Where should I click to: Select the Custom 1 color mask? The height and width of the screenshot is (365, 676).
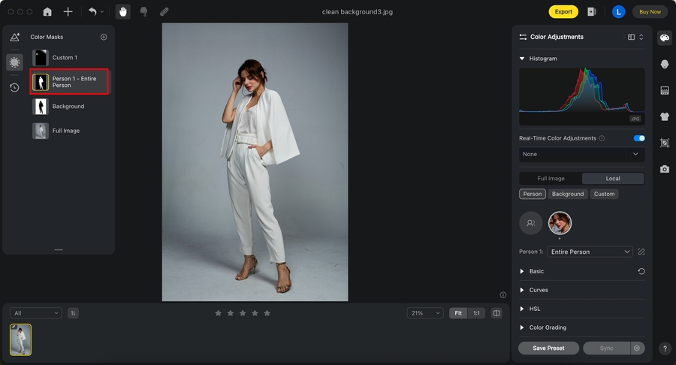point(65,58)
